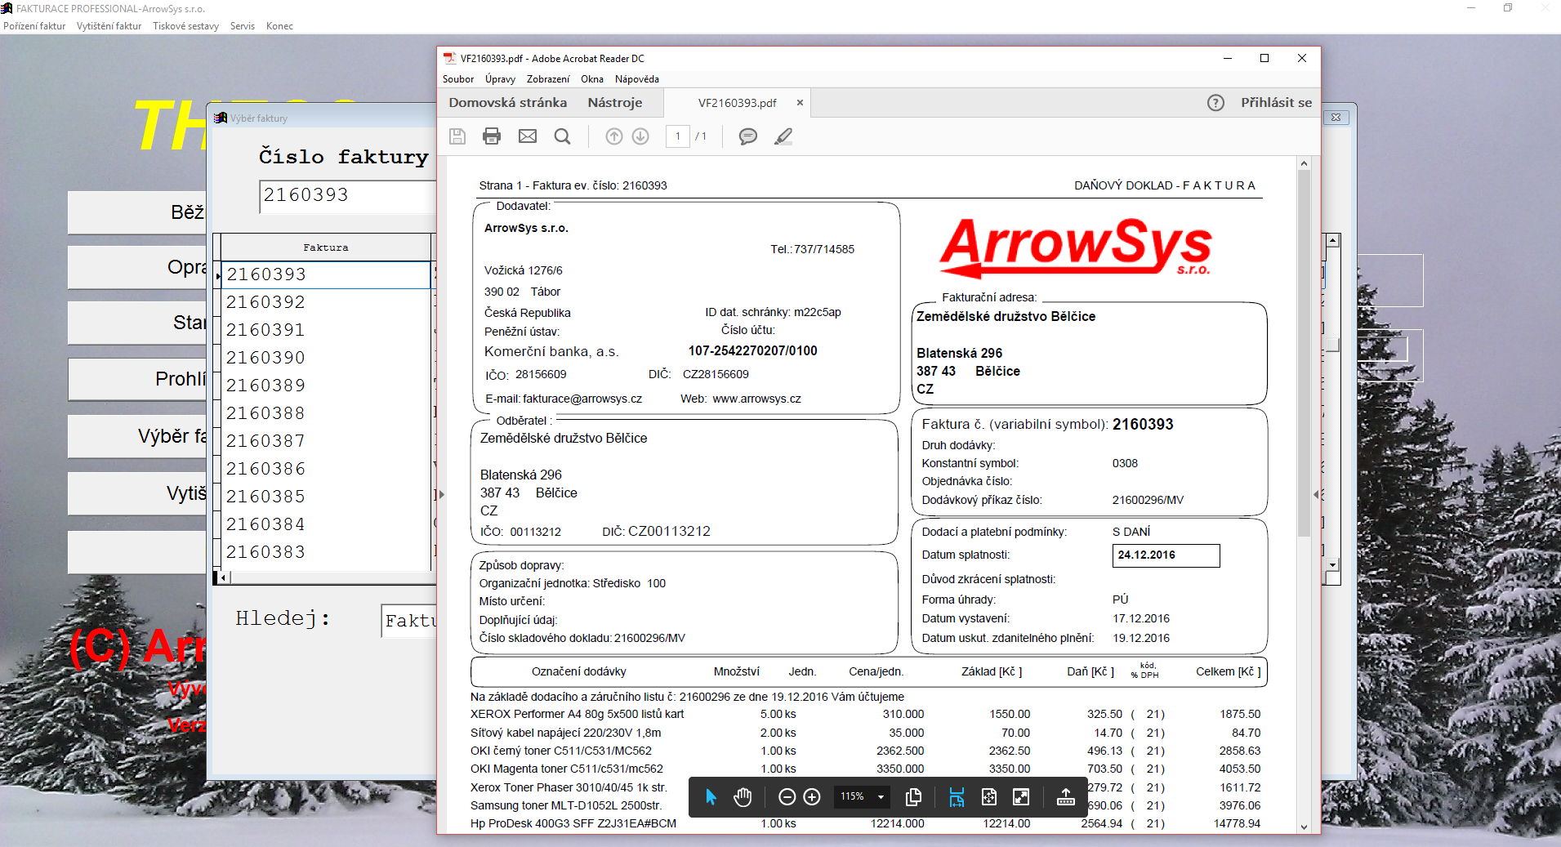Click Konec menu in Fakturace

coord(279,26)
